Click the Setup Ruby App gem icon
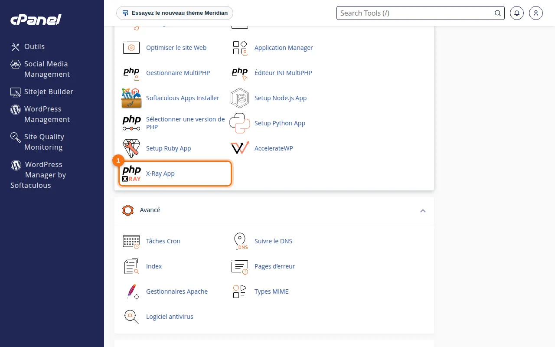 (x=131, y=148)
